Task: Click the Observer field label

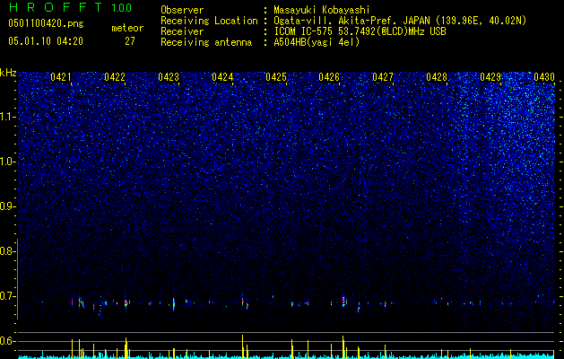Action: (182, 10)
